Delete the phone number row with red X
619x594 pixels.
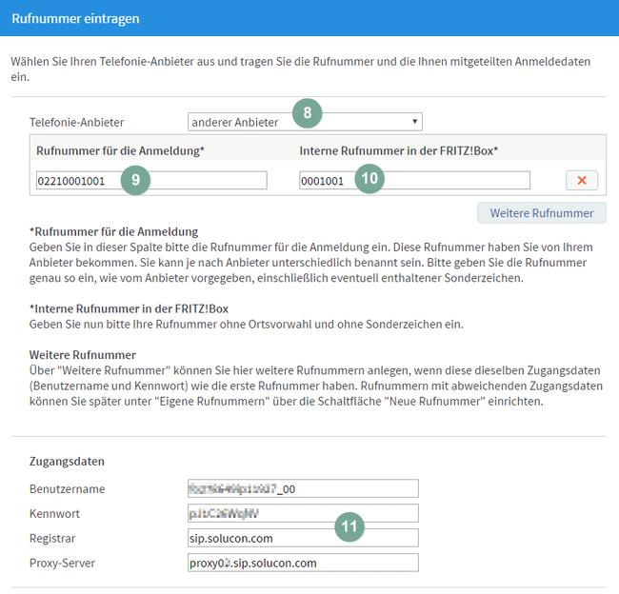(581, 181)
